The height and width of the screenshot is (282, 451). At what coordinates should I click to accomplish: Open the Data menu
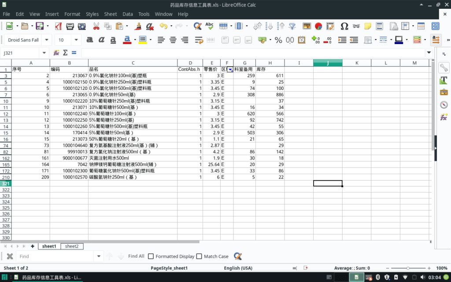point(128,14)
